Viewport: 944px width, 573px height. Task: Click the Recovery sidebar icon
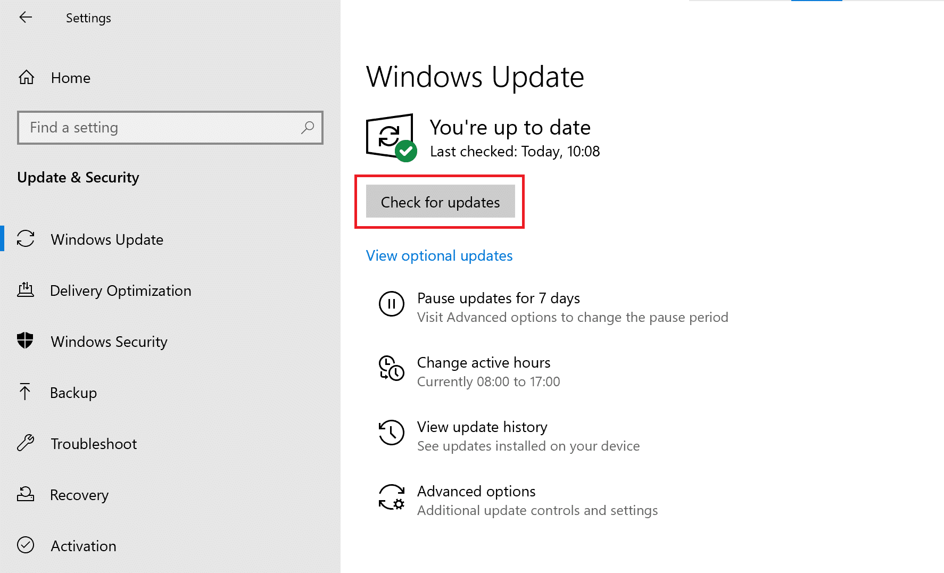(26, 495)
